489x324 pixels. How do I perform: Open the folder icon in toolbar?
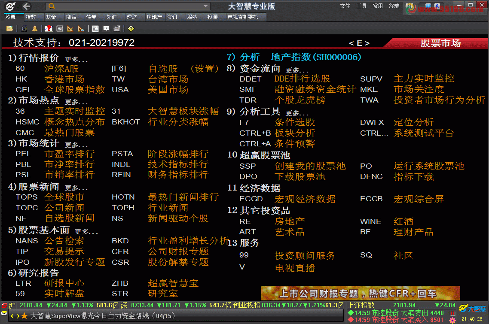point(9,29)
